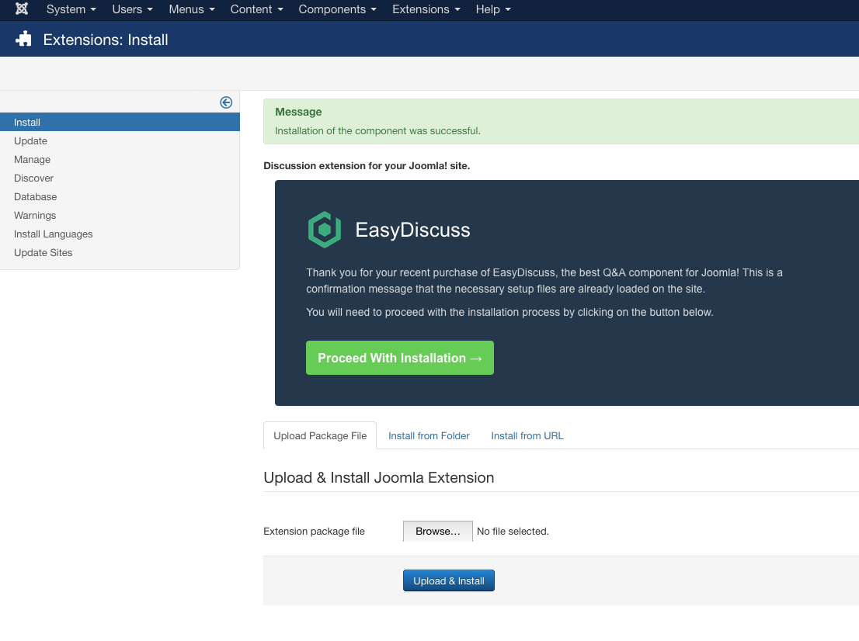Open the Help dropdown menu
This screenshot has width=859, height=641.
tap(493, 9)
